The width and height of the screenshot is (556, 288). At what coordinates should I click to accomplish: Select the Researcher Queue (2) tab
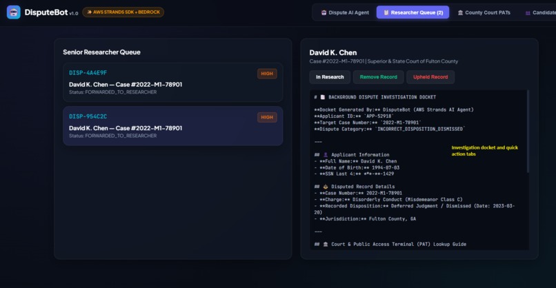click(x=413, y=12)
